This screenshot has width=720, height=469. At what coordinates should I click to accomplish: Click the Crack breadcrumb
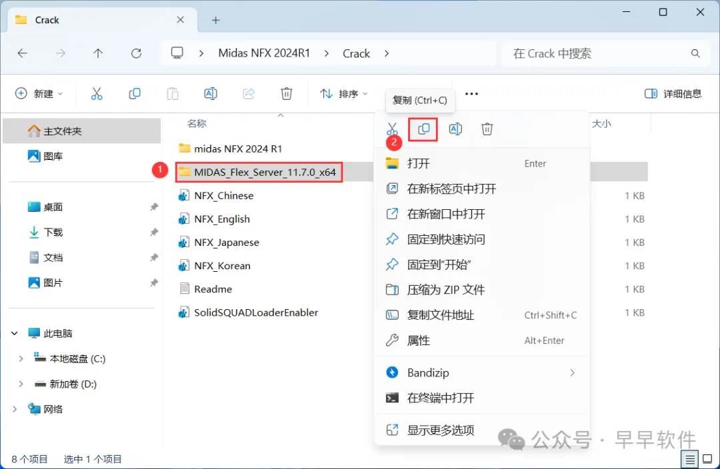pos(356,53)
